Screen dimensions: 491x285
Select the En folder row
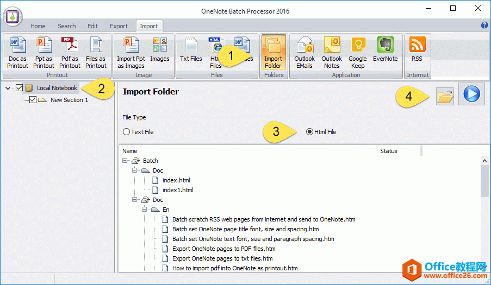(166, 210)
